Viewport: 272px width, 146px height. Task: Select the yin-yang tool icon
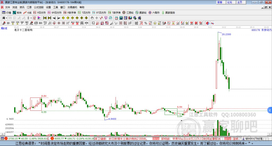pos(208,23)
